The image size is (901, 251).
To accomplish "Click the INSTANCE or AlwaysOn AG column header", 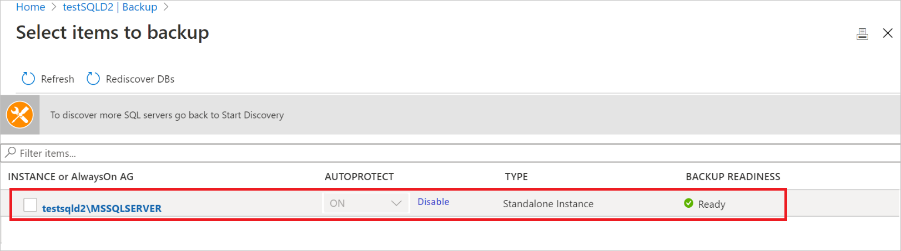I will click(71, 177).
